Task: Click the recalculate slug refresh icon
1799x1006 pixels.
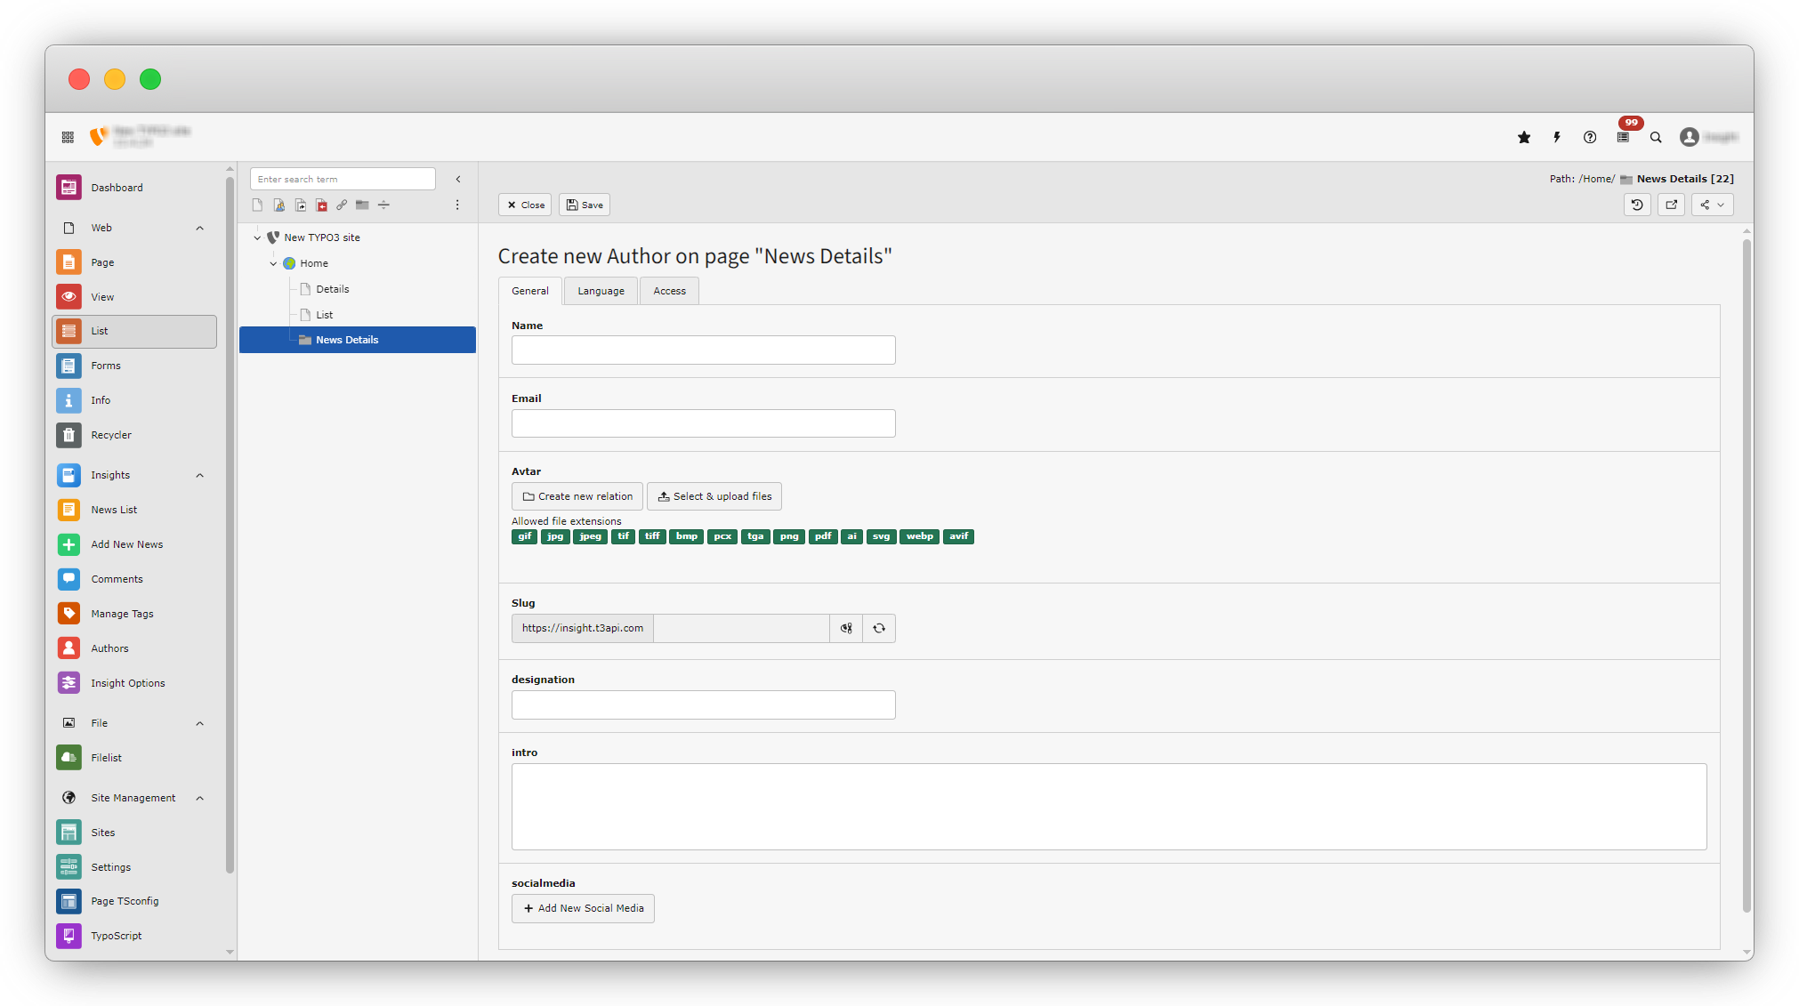Action: click(x=879, y=628)
